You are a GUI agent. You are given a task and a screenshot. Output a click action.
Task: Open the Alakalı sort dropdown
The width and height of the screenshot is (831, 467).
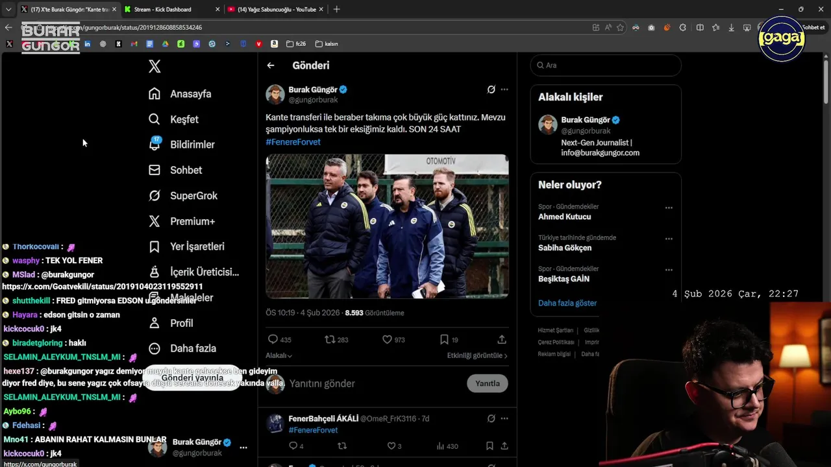[279, 355]
